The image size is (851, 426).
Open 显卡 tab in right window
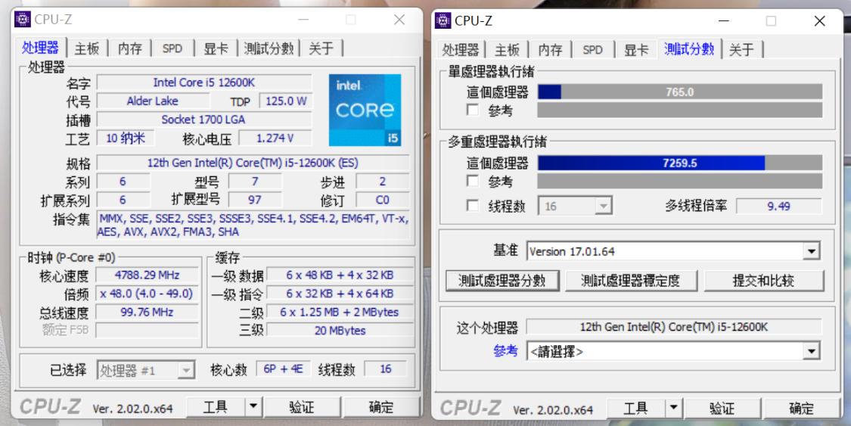point(635,50)
